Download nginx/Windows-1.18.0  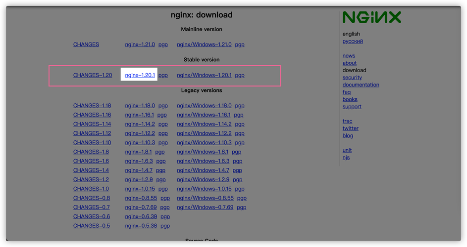[x=204, y=106]
